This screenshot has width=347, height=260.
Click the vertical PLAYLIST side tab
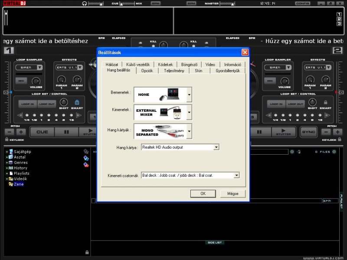pos(341,201)
